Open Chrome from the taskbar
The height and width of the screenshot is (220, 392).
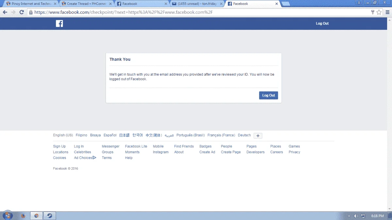tap(37, 216)
